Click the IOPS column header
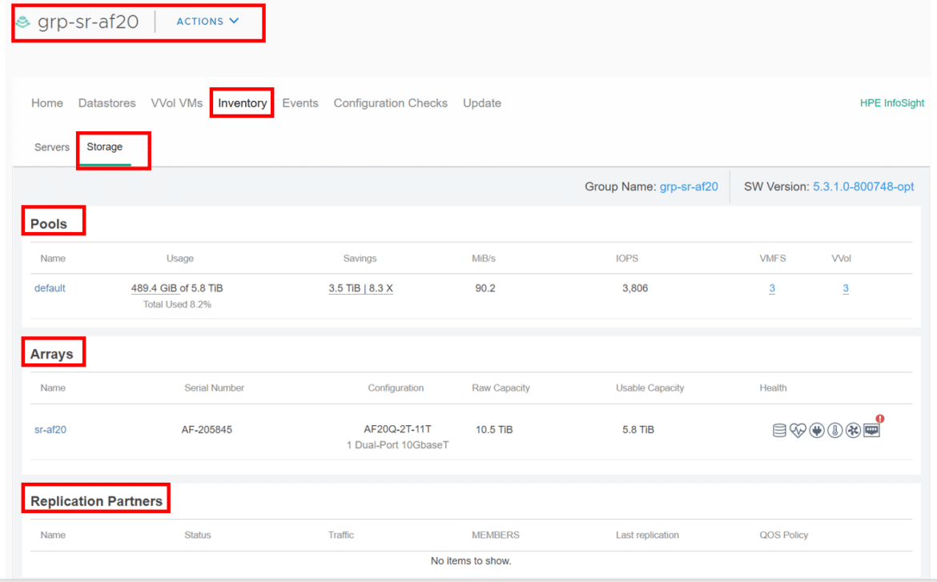This screenshot has width=937, height=582. click(x=627, y=258)
